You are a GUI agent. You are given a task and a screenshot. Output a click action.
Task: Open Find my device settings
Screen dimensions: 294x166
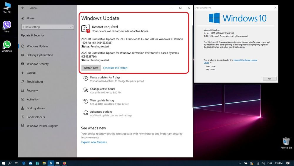tap(36, 108)
